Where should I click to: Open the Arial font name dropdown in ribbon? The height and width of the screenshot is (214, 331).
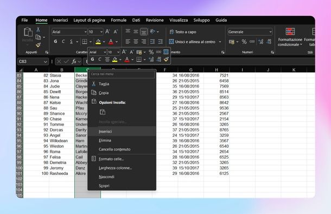point(85,32)
